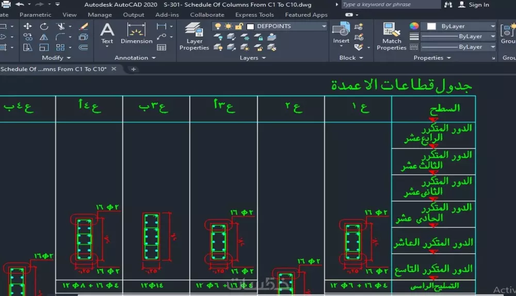The image size is (516, 296).
Task: Insert a Table from the Annotation panel
Action: pyautogui.click(x=161, y=47)
